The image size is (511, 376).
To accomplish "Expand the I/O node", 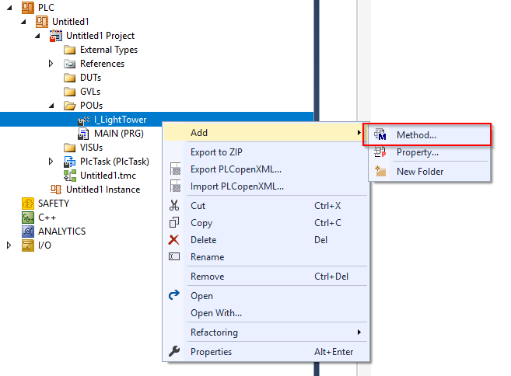I will pyautogui.click(x=9, y=245).
